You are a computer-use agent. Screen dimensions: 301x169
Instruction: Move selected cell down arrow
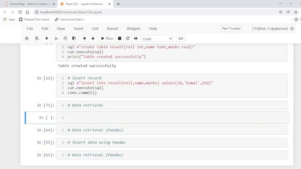coord(93,38)
